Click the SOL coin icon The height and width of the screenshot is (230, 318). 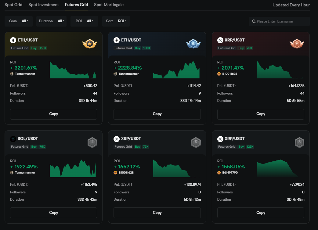tap(13, 139)
